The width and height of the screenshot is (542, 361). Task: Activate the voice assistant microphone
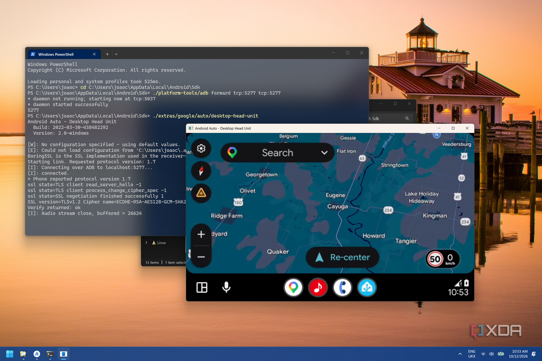[x=226, y=287]
